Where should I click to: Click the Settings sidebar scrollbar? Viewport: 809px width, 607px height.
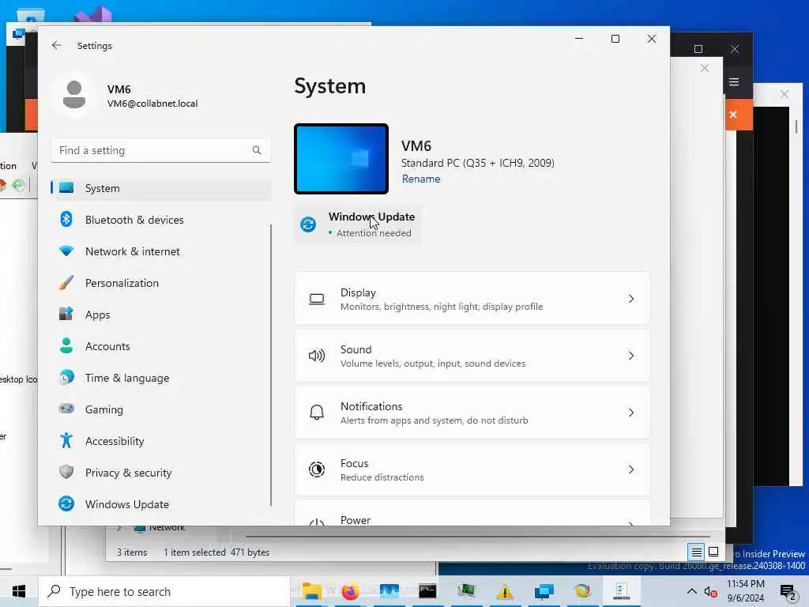point(271,365)
